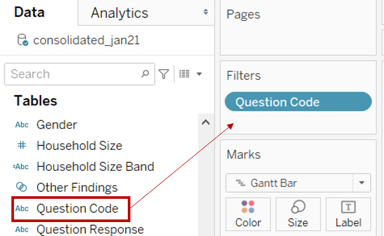
Task: Click the Other Findings set icon
Action: [22, 187]
